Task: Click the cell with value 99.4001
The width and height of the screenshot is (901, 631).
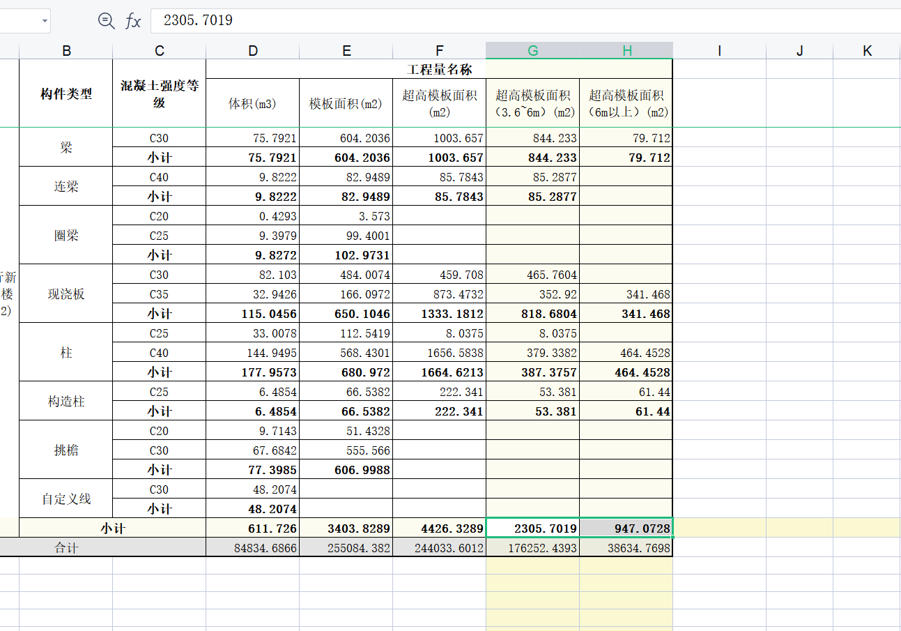Action: [x=346, y=236]
